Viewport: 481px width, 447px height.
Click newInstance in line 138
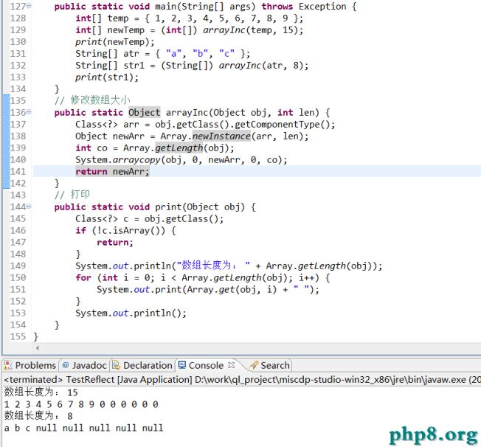(x=221, y=136)
